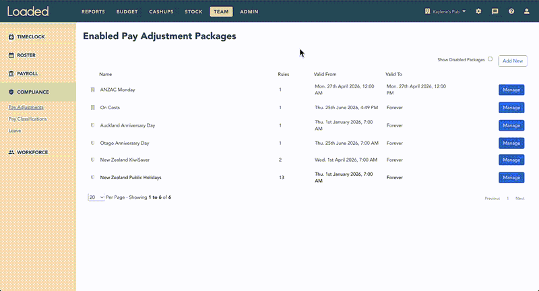Click the shield icon beside New Zealand Public Holidays

tap(92, 178)
